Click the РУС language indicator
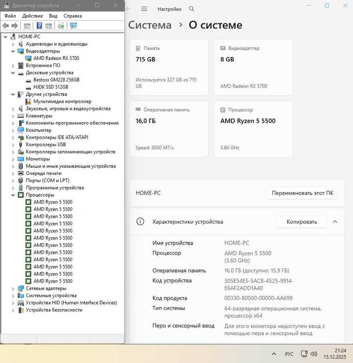Screen dimensions: 353x363 coord(289,354)
